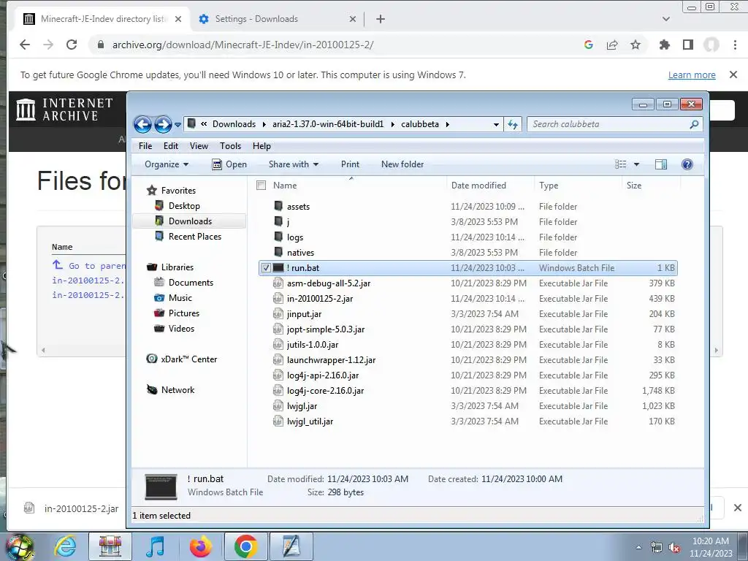The image size is (748, 561).
Task: Toggle the preview pane icon
Action: click(x=660, y=164)
